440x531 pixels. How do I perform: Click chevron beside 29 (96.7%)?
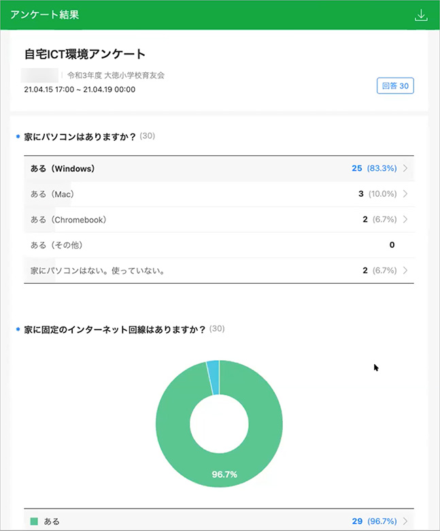click(x=405, y=521)
